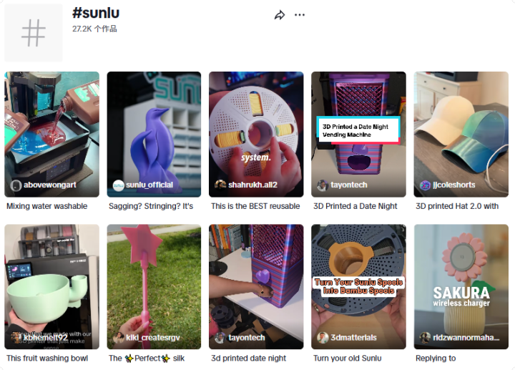Open the Sunlu to Bambu spools video

coord(358,286)
